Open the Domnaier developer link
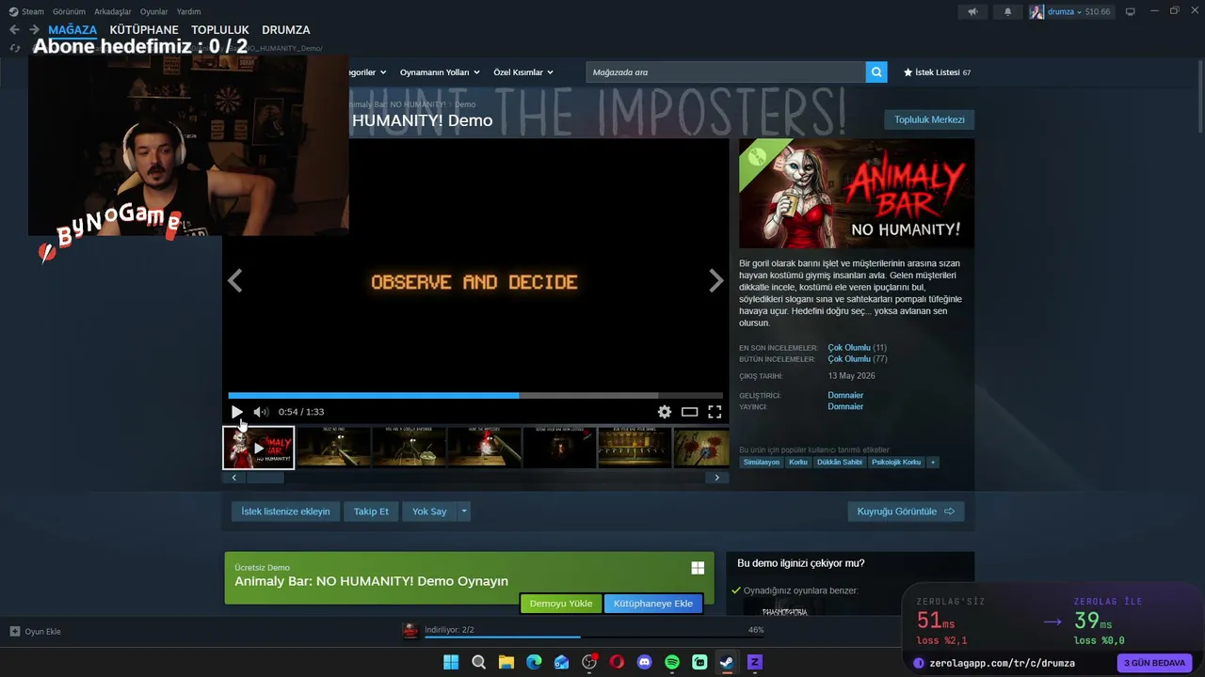Screen dimensions: 1205x677 click(845, 396)
